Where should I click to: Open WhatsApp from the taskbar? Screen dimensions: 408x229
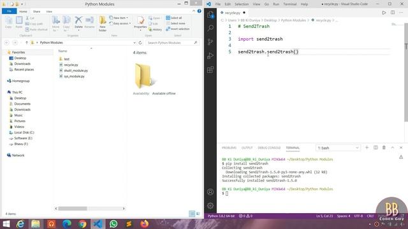coord(113,224)
